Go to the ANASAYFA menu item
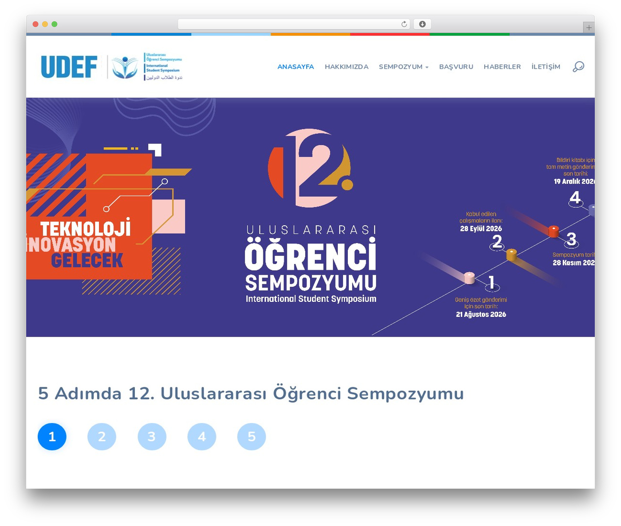This screenshot has width=621, height=526. [x=295, y=67]
